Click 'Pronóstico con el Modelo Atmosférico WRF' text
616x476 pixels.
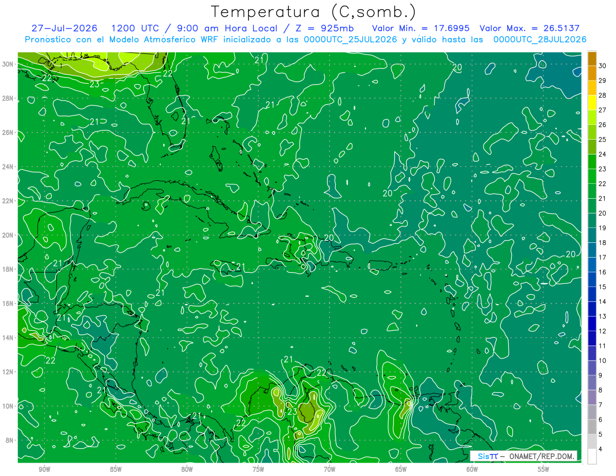123,40
